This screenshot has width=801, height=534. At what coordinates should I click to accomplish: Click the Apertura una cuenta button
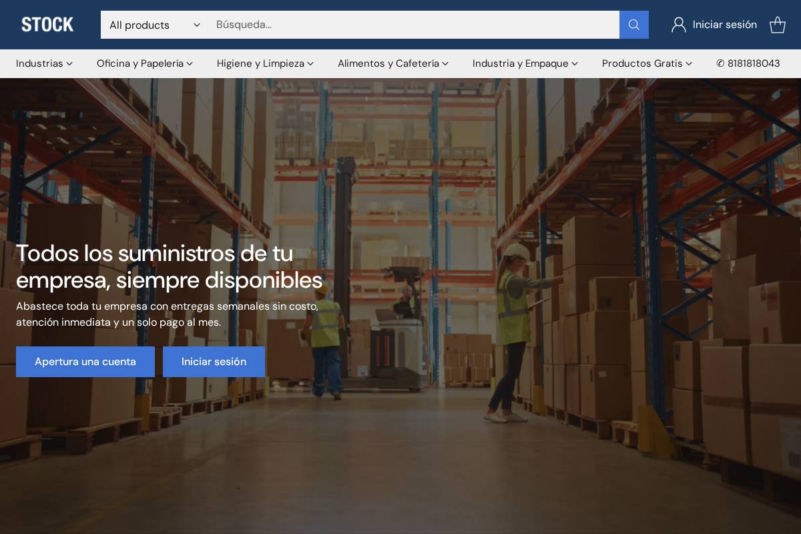tap(85, 362)
